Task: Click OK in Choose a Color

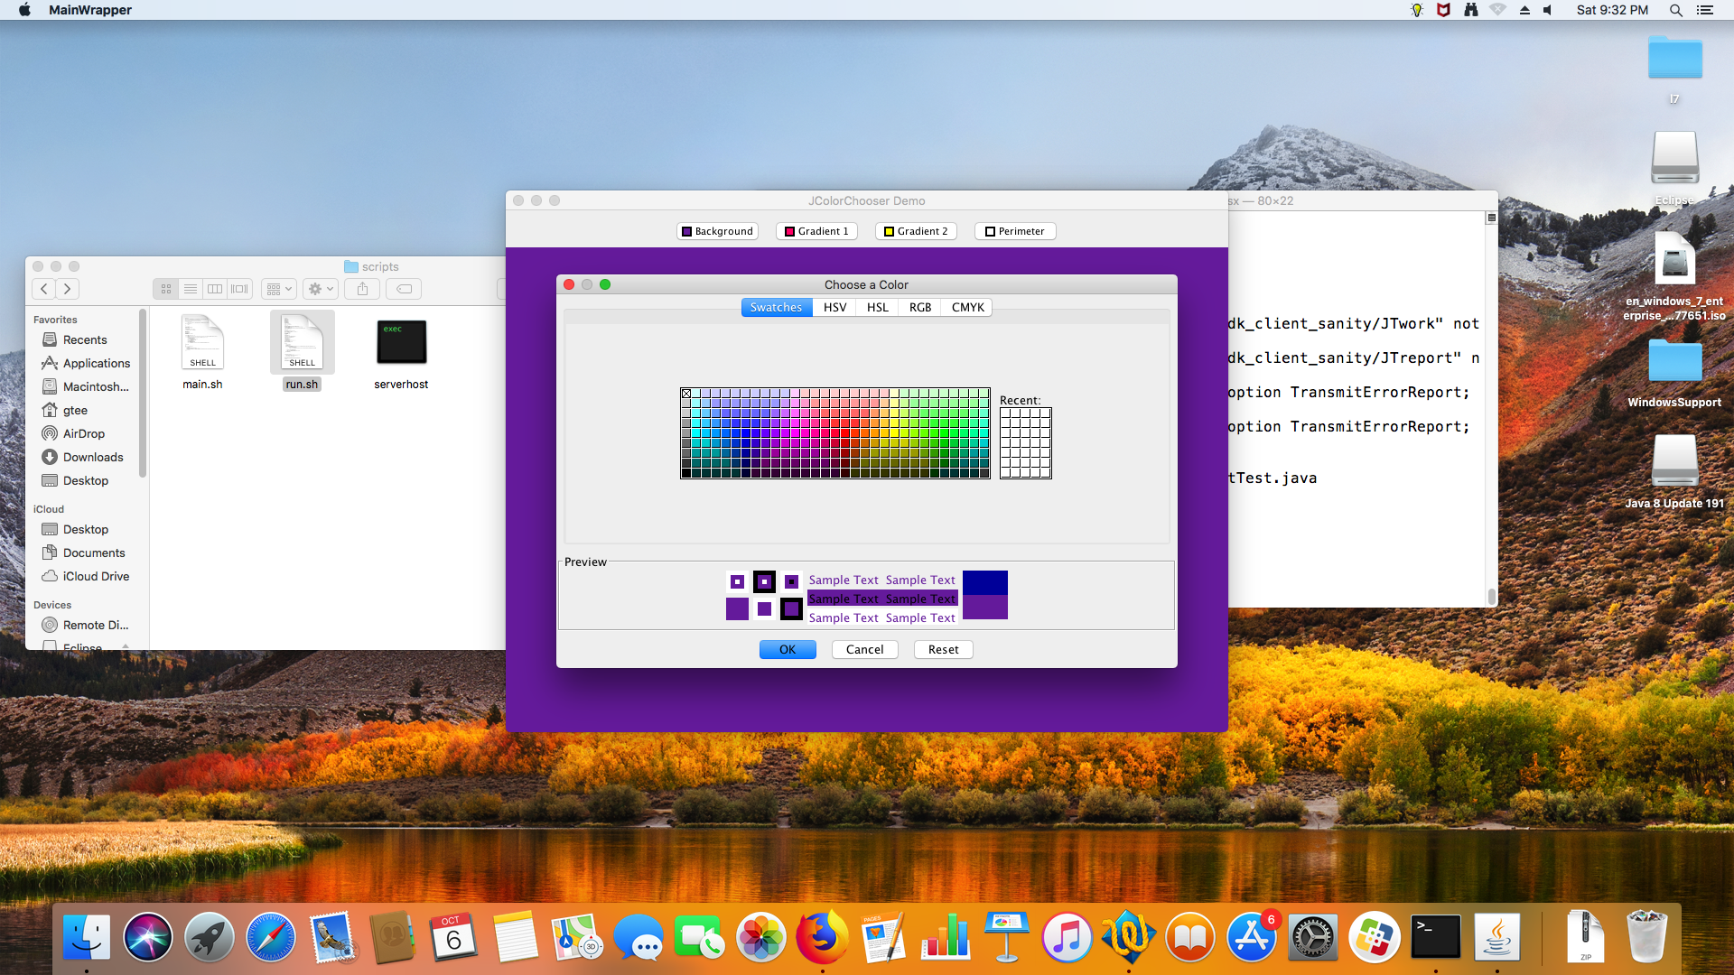Action: tap(787, 649)
